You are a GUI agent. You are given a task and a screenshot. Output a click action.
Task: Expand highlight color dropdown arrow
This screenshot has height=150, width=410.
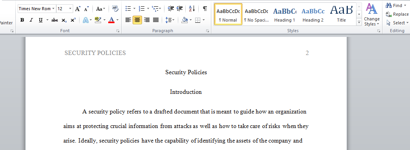coord(104,20)
